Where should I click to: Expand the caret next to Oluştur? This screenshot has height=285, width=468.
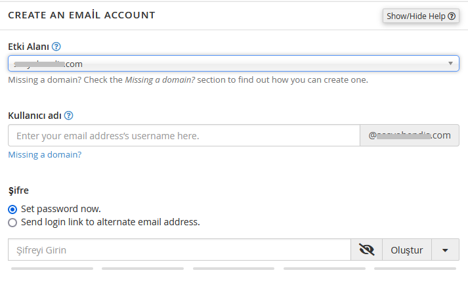click(445, 250)
